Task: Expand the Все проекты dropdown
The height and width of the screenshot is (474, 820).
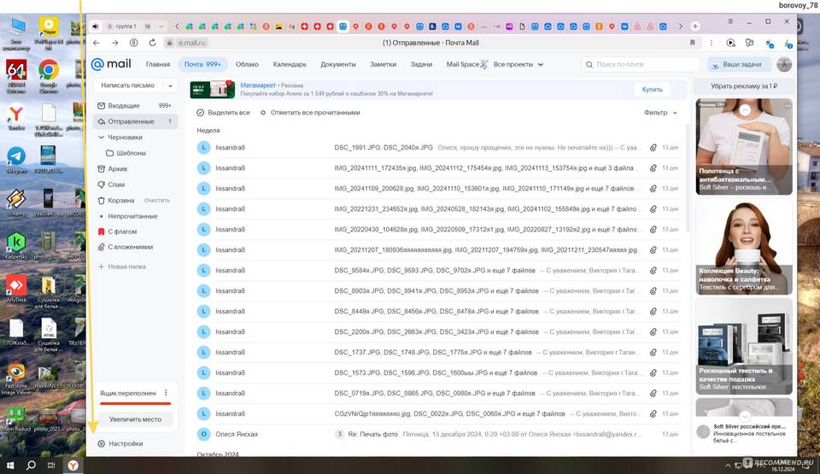Action: point(518,64)
